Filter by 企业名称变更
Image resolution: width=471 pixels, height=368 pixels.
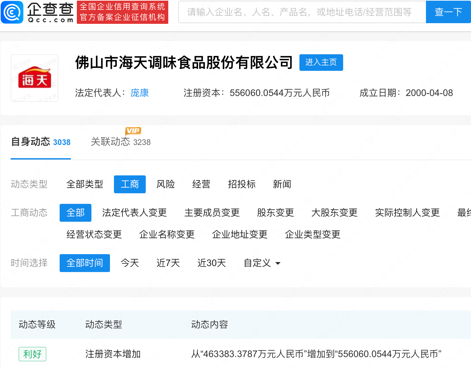pyautogui.click(x=167, y=235)
